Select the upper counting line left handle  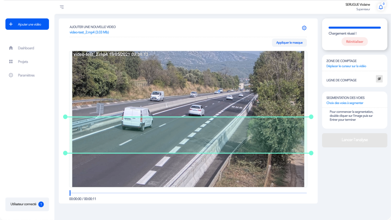tap(65, 117)
